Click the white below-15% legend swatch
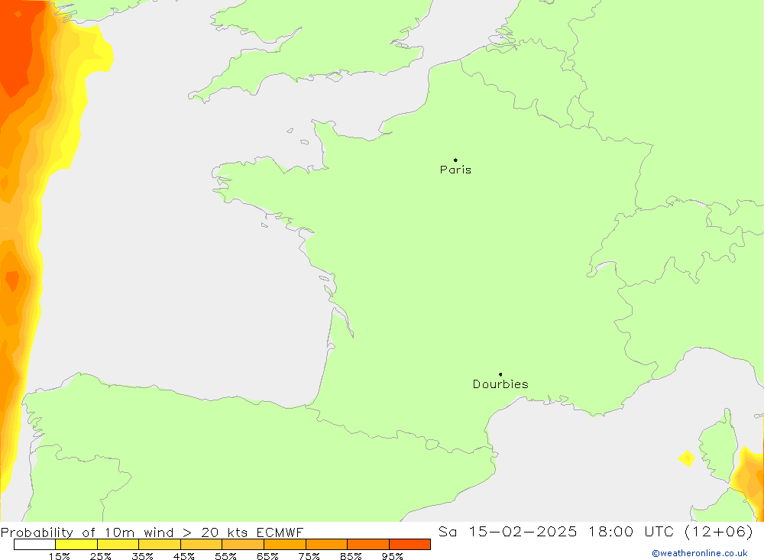Screen dimensions: 764x560 click(34, 544)
